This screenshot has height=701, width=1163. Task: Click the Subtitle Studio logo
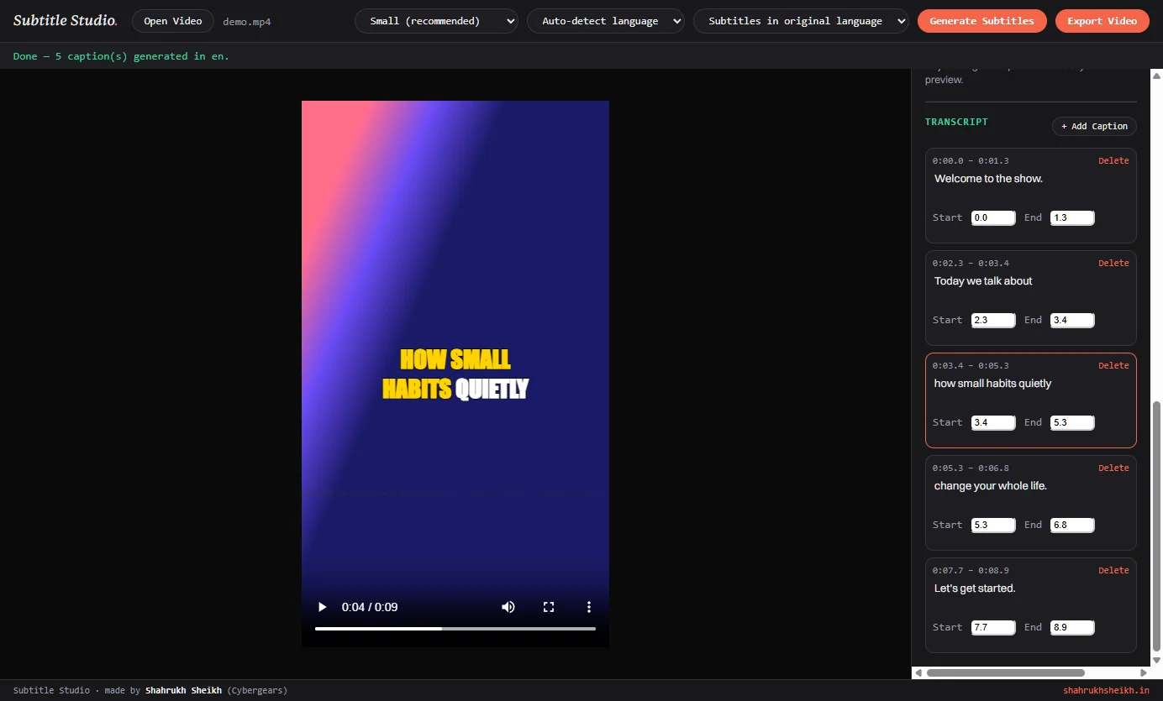(x=66, y=20)
